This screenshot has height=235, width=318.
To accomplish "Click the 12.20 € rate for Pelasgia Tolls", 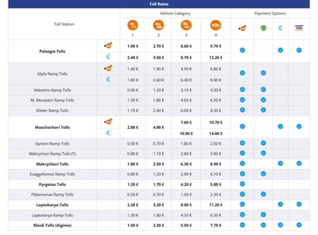I will coord(216,58).
